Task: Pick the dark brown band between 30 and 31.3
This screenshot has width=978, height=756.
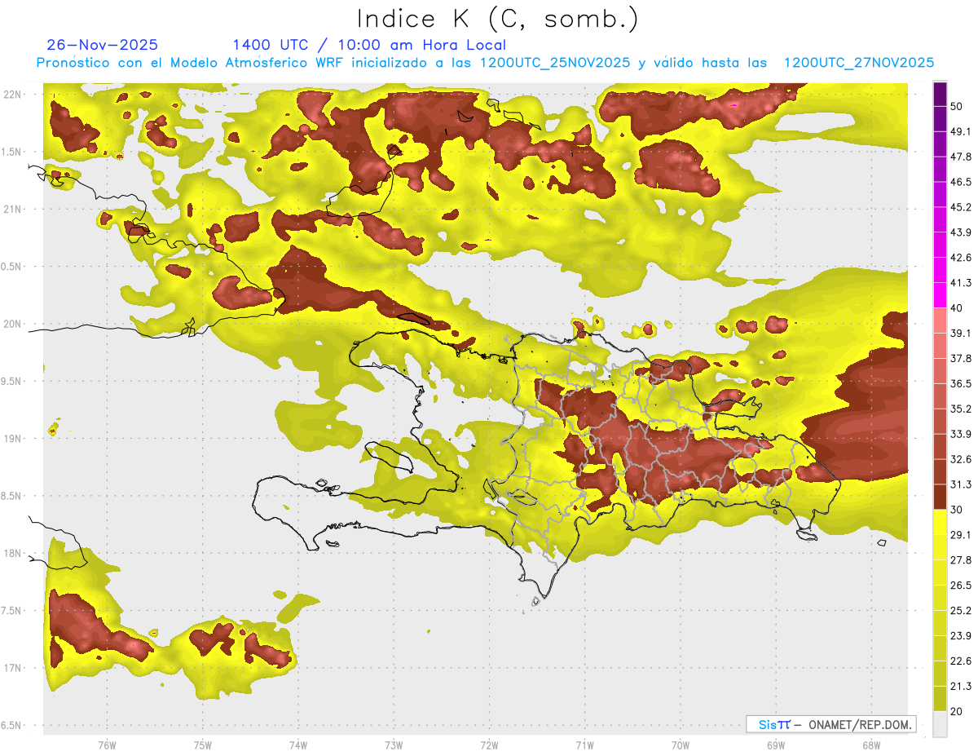Action: (940, 497)
